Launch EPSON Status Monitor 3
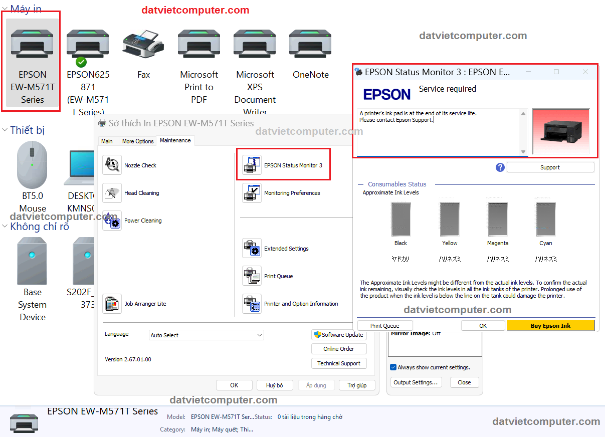The image size is (605, 437). tap(252, 165)
